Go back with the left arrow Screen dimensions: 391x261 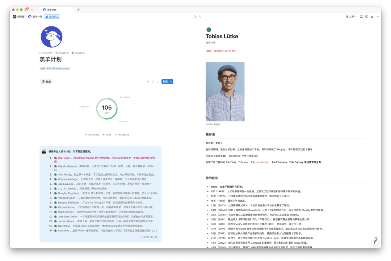(x=32, y=10)
